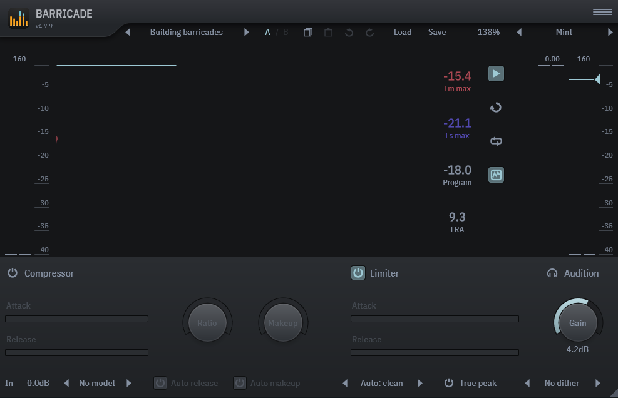This screenshot has height=398, width=618.
Task: Click the Limiter Release slider
Action: (435, 353)
